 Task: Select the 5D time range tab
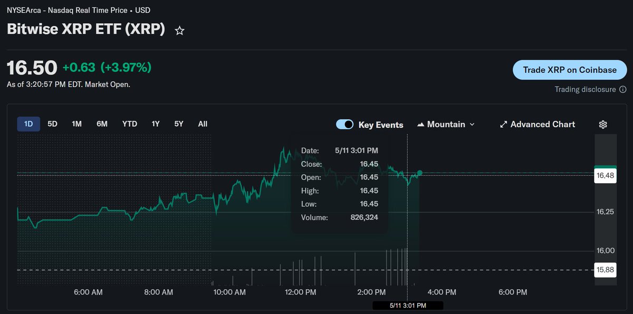[x=52, y=124]
